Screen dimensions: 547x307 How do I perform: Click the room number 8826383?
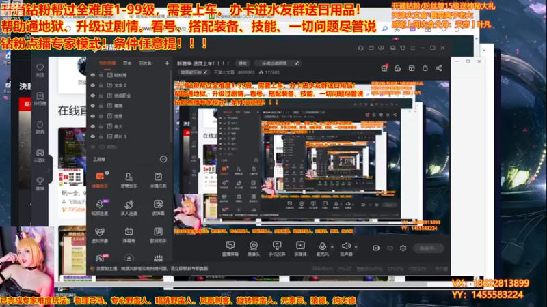246,72
